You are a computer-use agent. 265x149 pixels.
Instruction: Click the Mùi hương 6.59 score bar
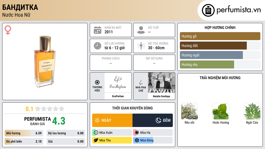(x=24, y=133)
